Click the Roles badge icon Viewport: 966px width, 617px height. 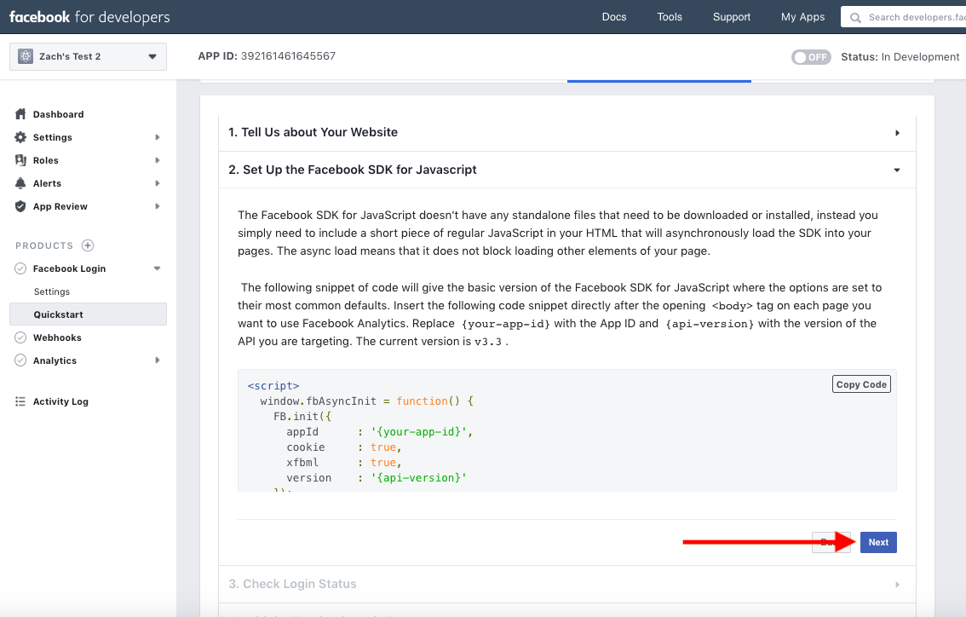[20, 160]
